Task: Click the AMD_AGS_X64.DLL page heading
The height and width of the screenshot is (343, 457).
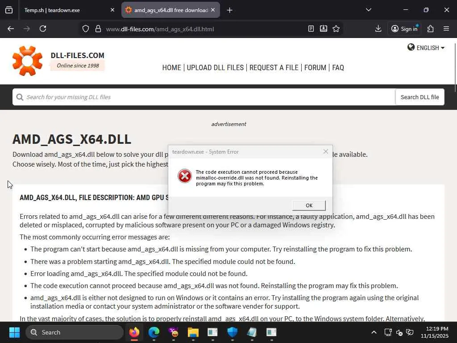Action: tap(72, 139)
